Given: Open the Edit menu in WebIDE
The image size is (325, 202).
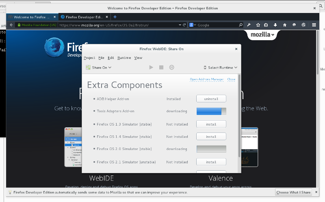Looking at the screenshot, I should tap(110, 58).
